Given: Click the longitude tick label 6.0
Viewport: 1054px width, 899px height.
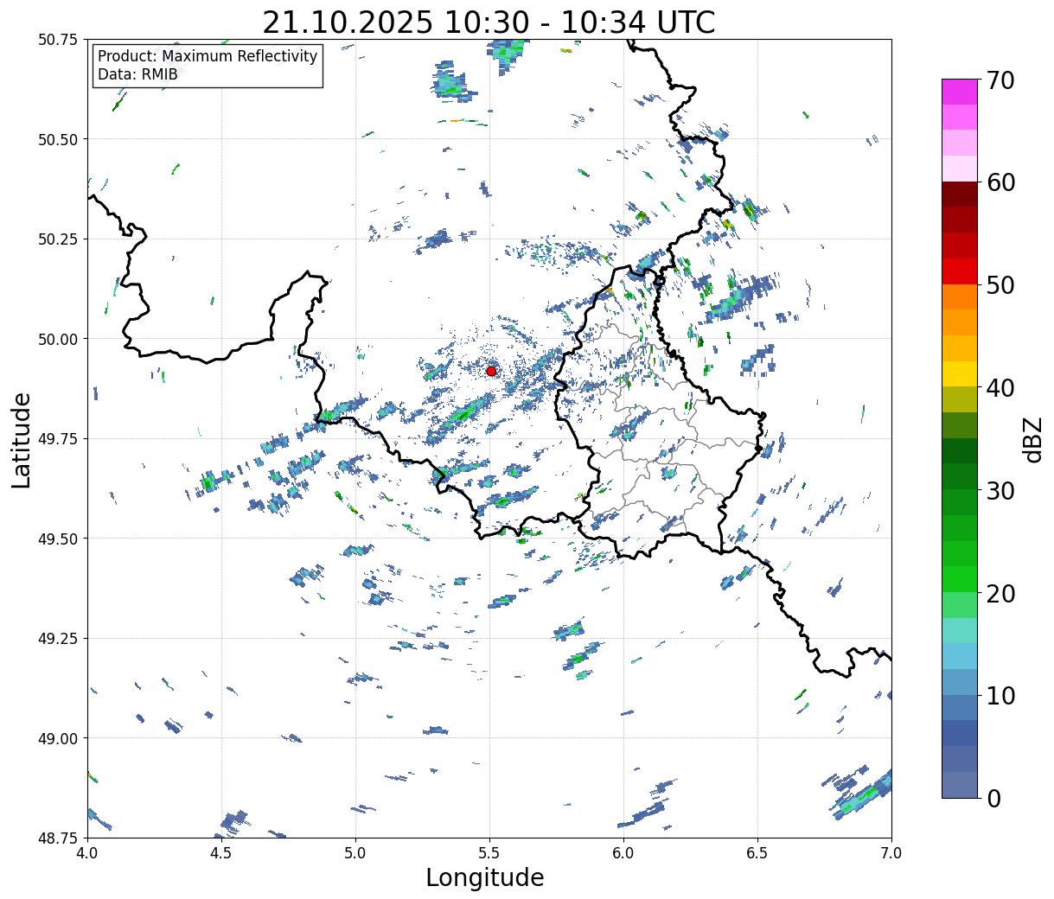Looking at the screenshot, I should [x=623, y=853].
